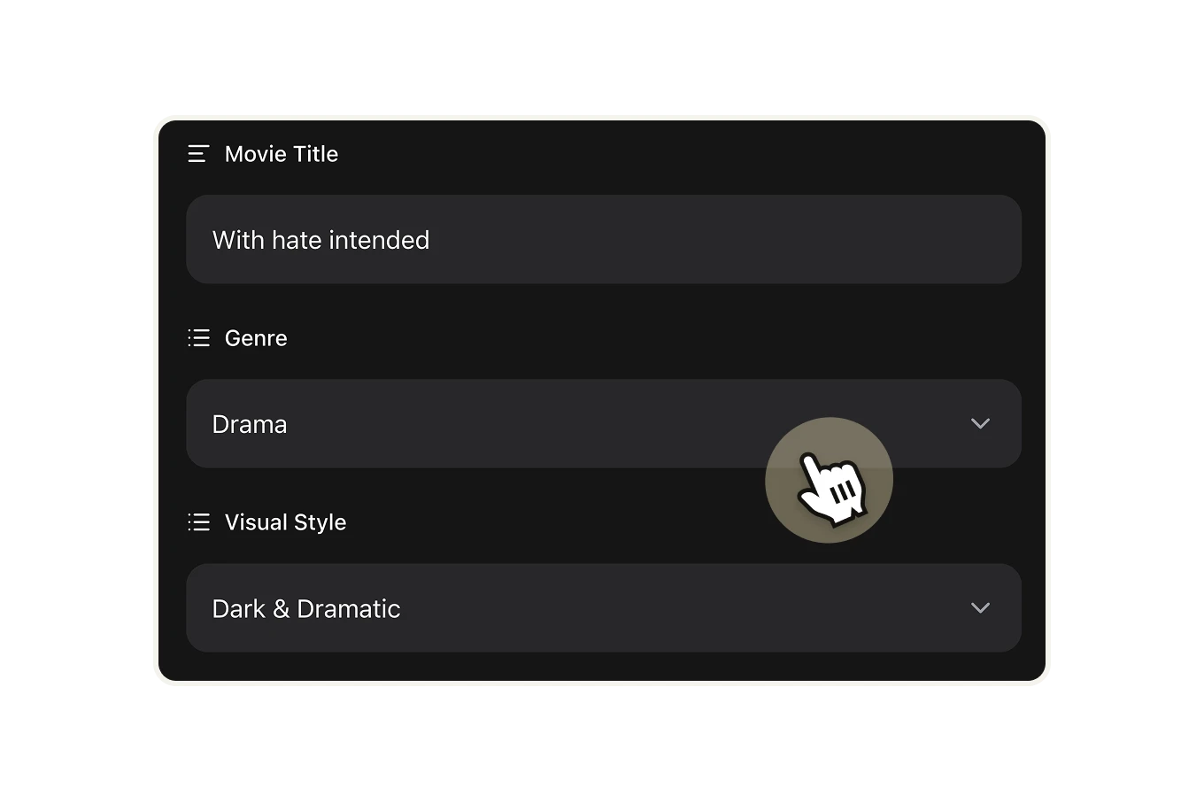Click the list icon beside Genre
Screen dimensions: 1204x803
click(x=198, y=338)
